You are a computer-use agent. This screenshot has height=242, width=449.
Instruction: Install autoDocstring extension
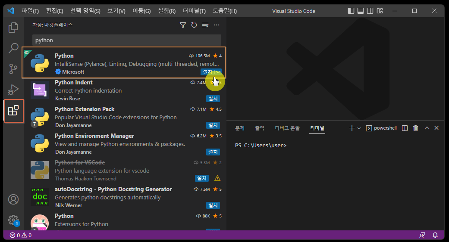(213, 205)
